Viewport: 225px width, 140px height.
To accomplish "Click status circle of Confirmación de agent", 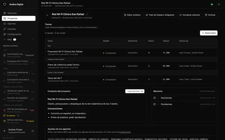I will [x=4, y=55].
